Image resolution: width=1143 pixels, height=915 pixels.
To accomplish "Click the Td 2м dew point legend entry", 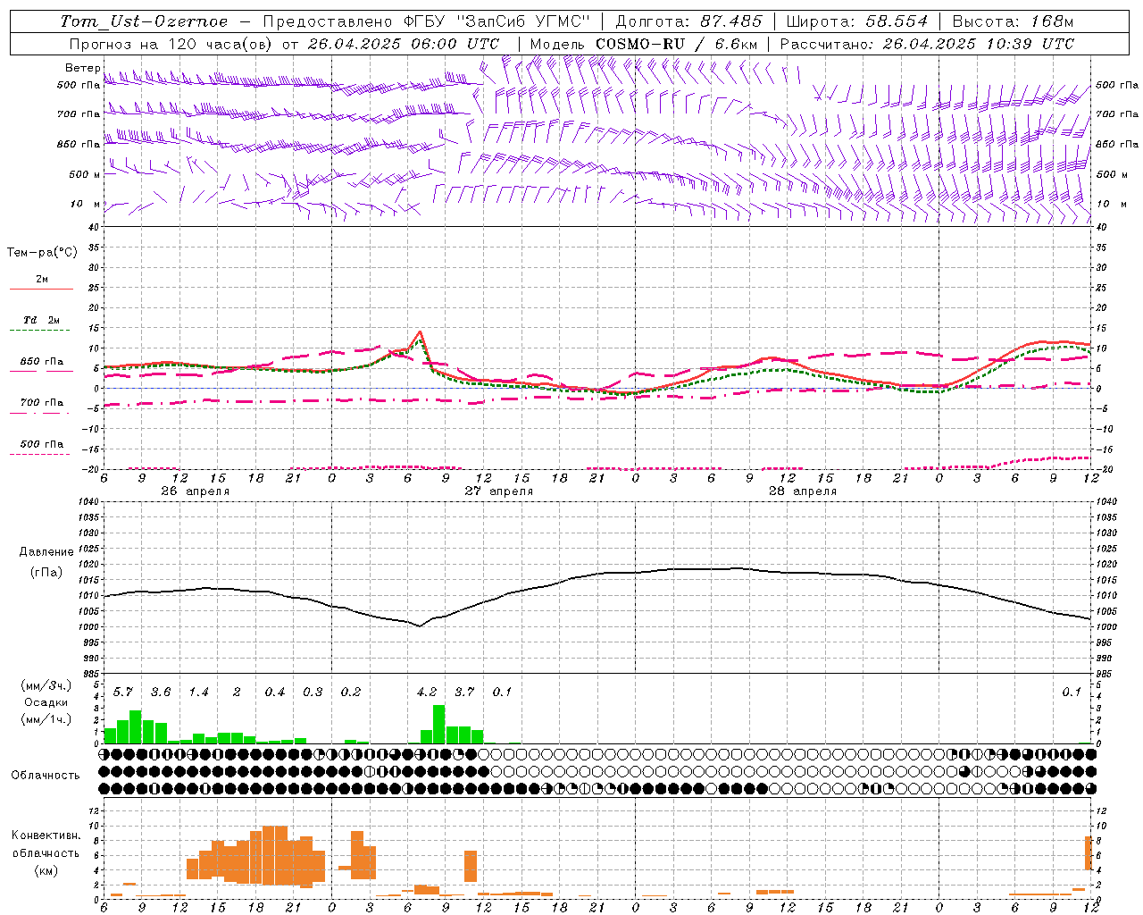I will tap(42, 320).
